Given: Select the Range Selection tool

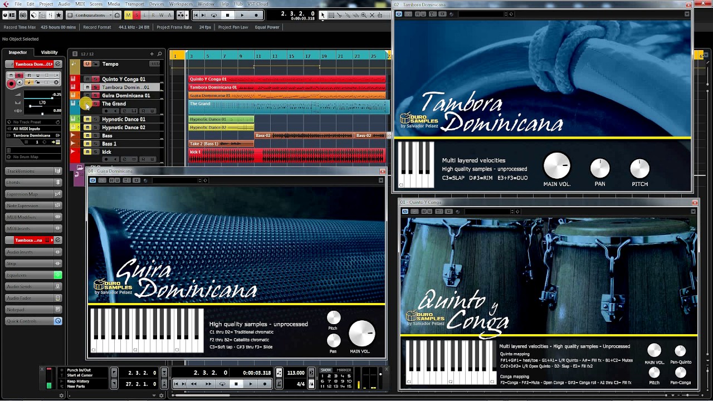Looking at the screenshot, I should click(x=331, y=15).
